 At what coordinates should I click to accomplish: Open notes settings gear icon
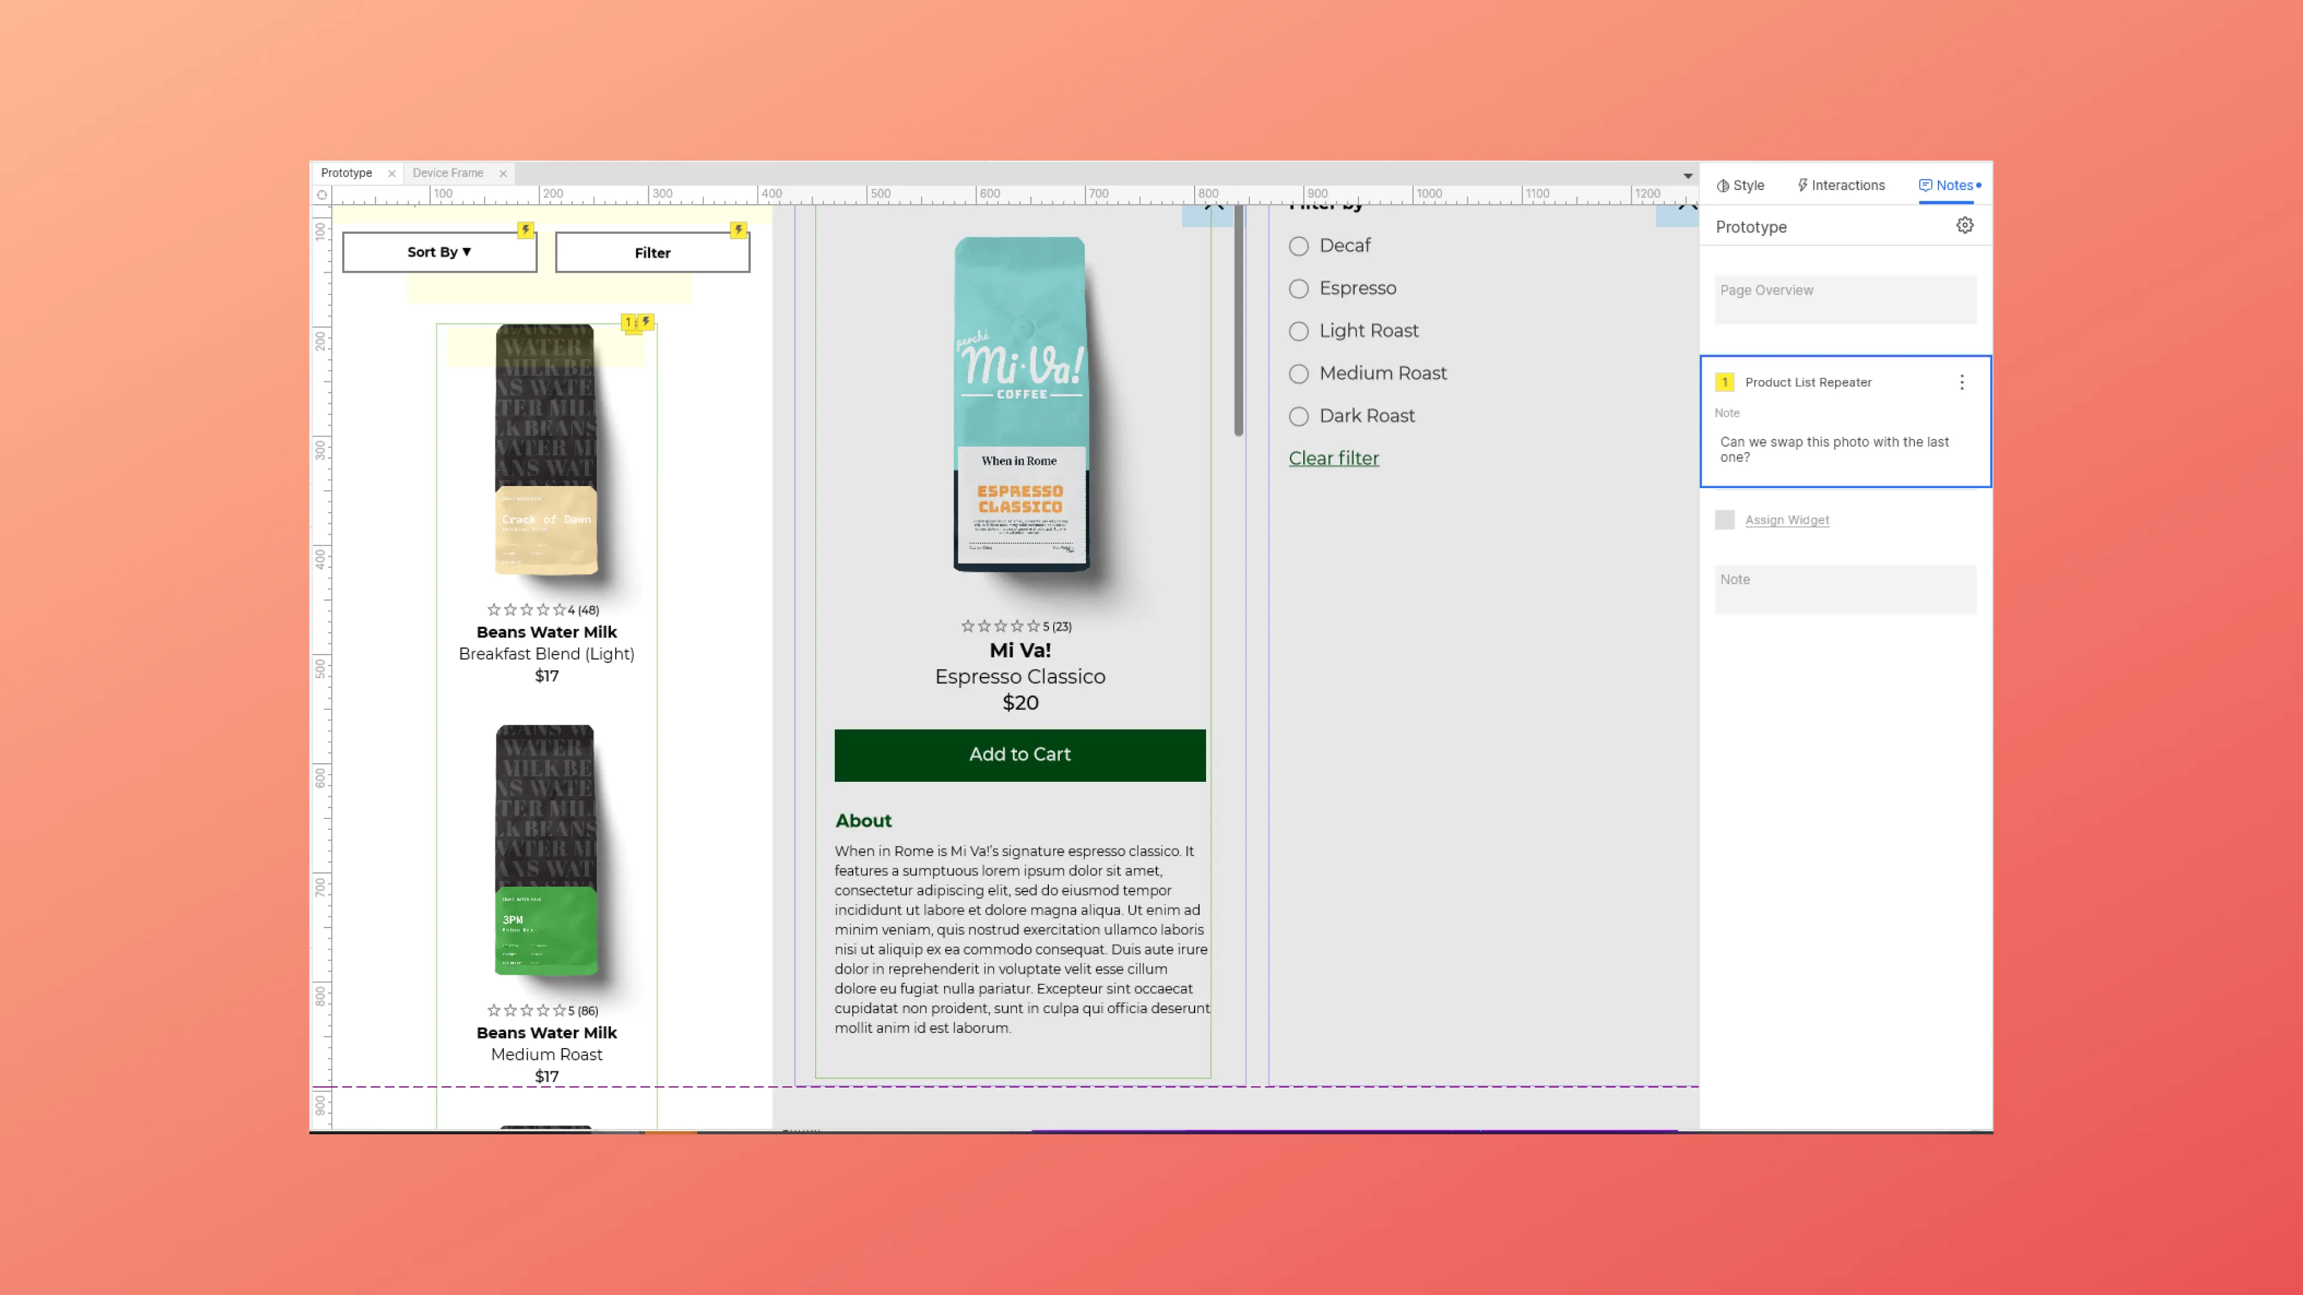[x=1964, y=225]
